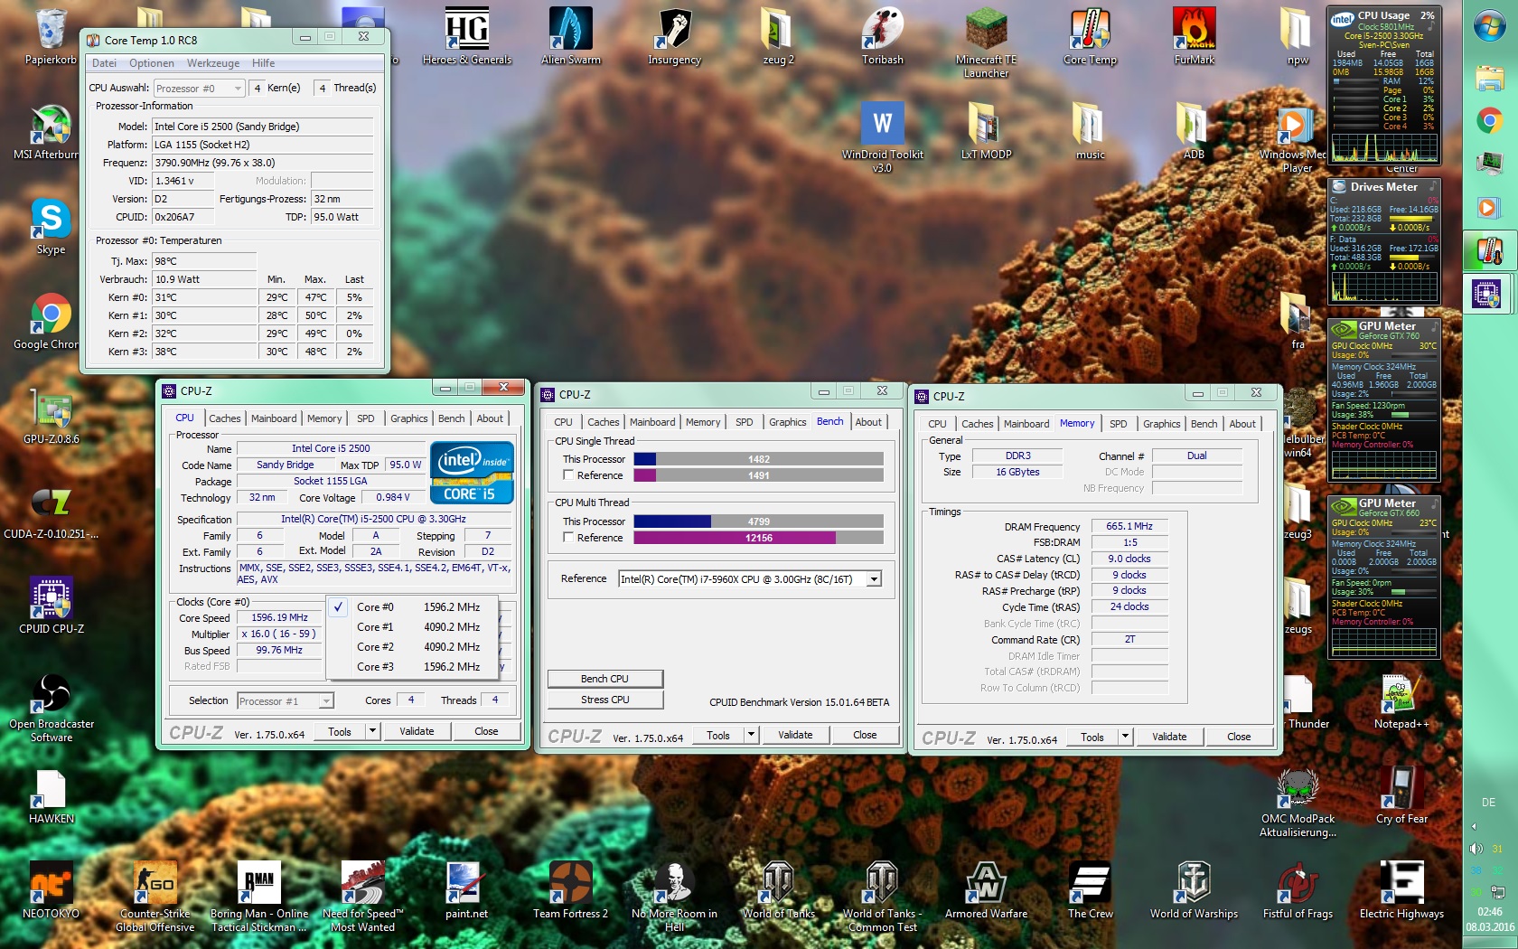This screenshot has width=1518, height=949.
Task: Open Optionen menu in Core Temp
Action: click(152, 63)
